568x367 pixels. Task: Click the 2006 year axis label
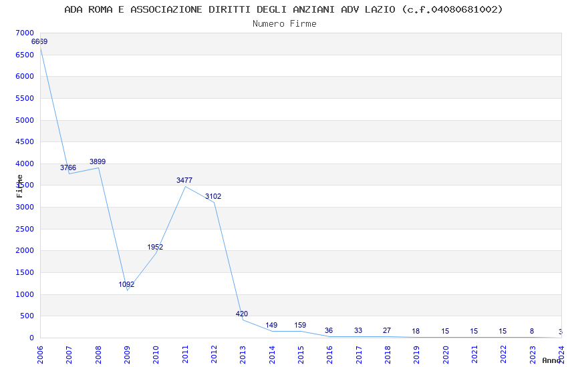click(x=40, y=355)
